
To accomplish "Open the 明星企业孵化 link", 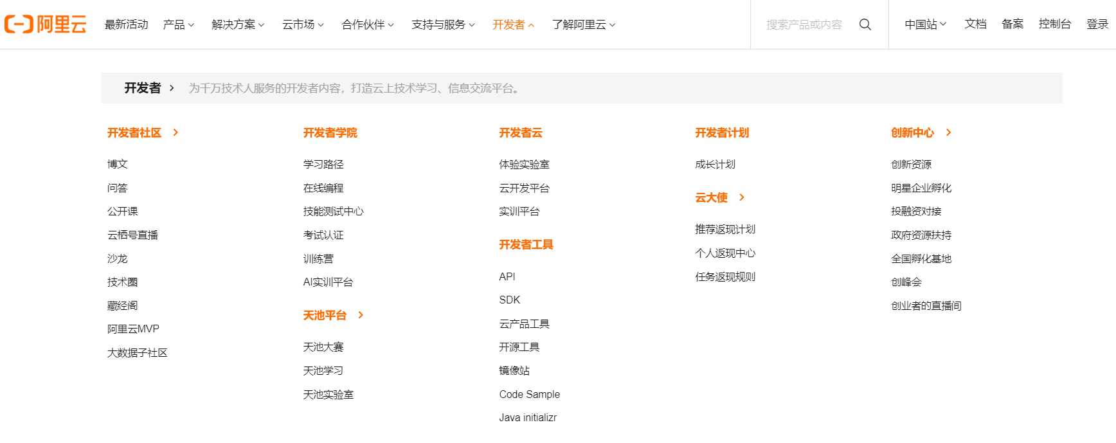I will click(921, 188).
